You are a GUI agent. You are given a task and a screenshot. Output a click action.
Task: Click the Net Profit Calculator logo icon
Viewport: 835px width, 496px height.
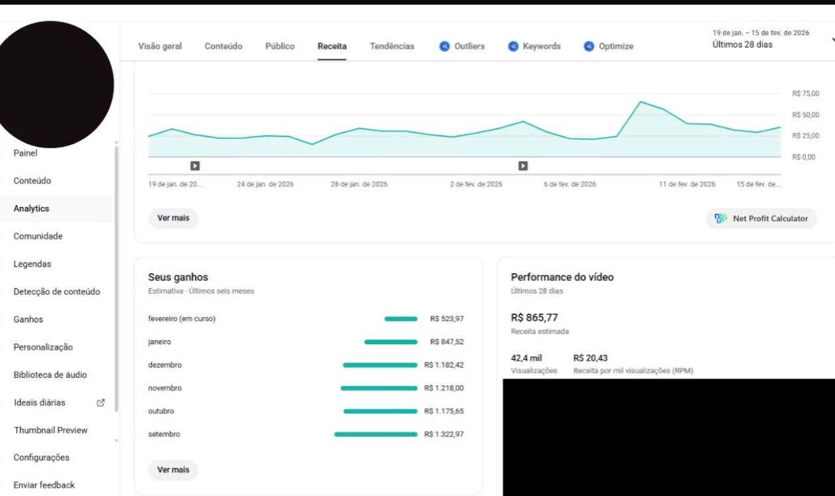point(720,218)
